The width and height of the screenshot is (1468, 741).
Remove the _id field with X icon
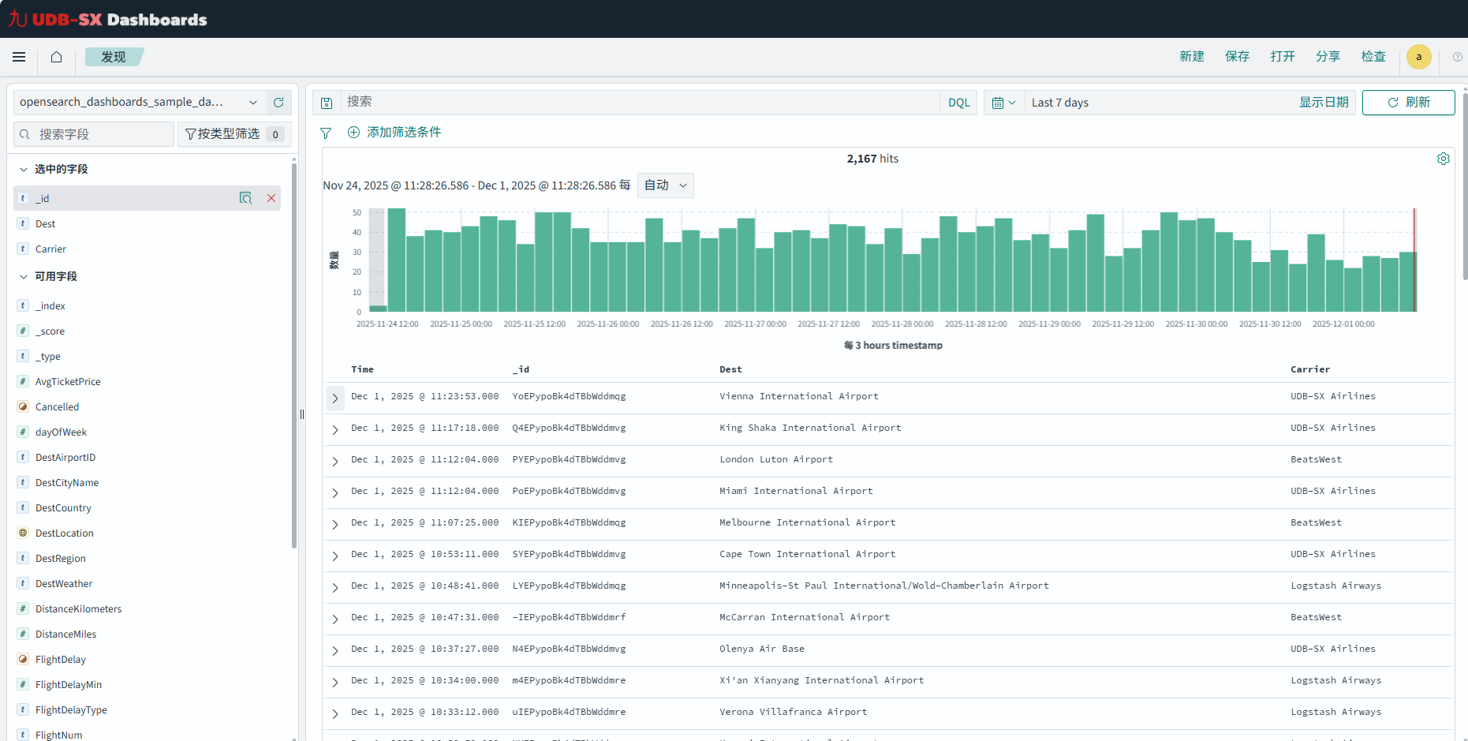[271, 198]
